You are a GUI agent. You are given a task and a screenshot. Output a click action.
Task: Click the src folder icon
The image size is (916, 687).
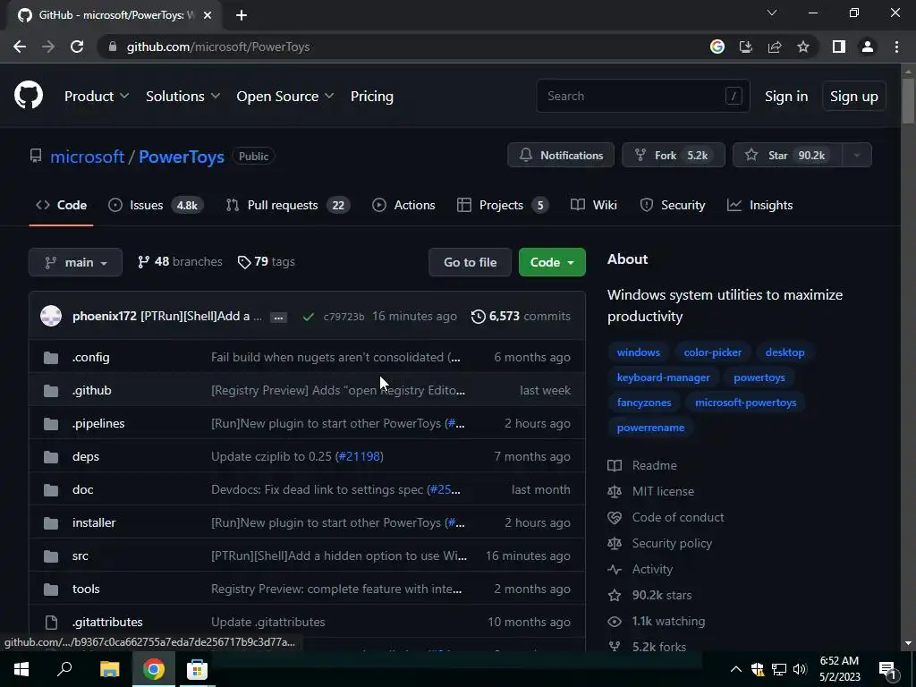point(51,556)
